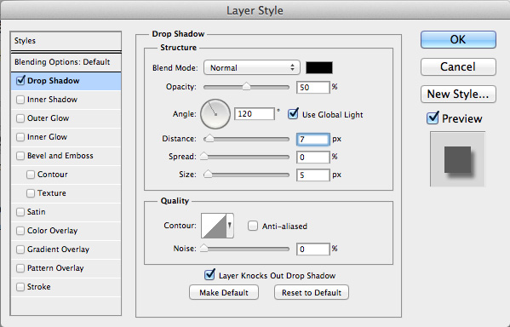Click the OK button
Image resolution: width=510 pixels, height=327 pixels.
(458, 39)
